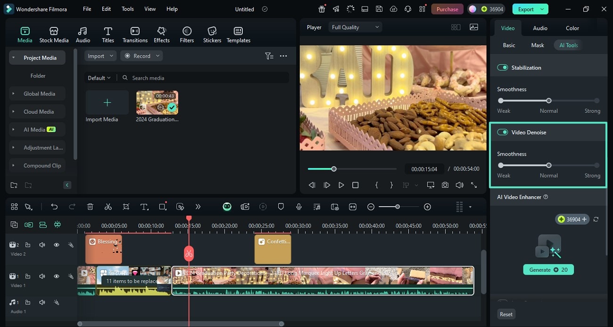This screenshot has width=613, height=327.
Task: Click the Purchase button
Action: click(x=447, y=9)
